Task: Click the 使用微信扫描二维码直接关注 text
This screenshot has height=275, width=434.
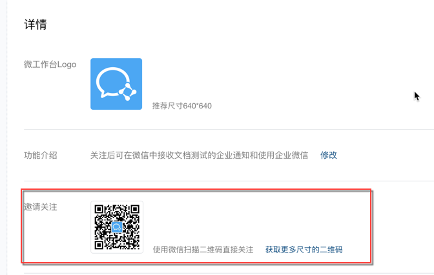Action: (x=203, y=250)
